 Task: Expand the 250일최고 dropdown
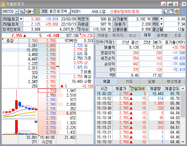(21, 19)
